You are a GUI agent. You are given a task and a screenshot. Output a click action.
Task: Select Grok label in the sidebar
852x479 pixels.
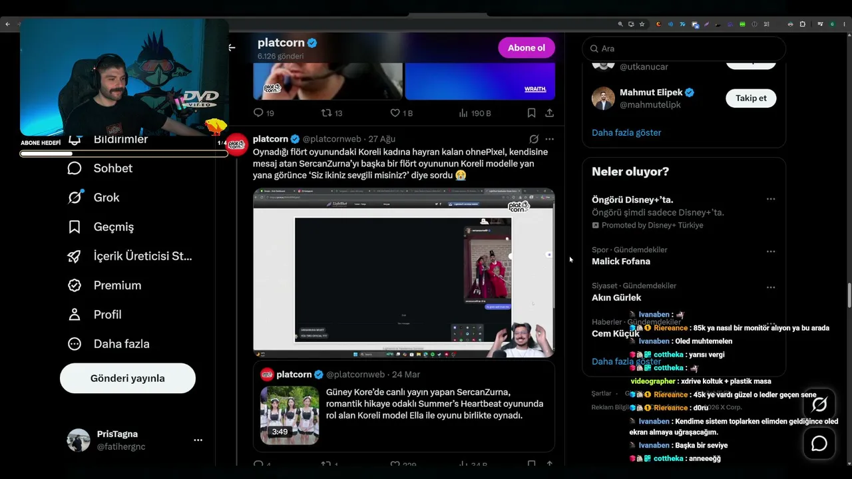coord(106,198)
